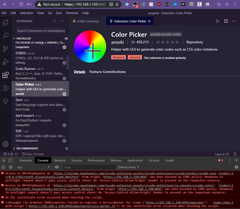Collapse the INSTALLED extensions section

14,38
